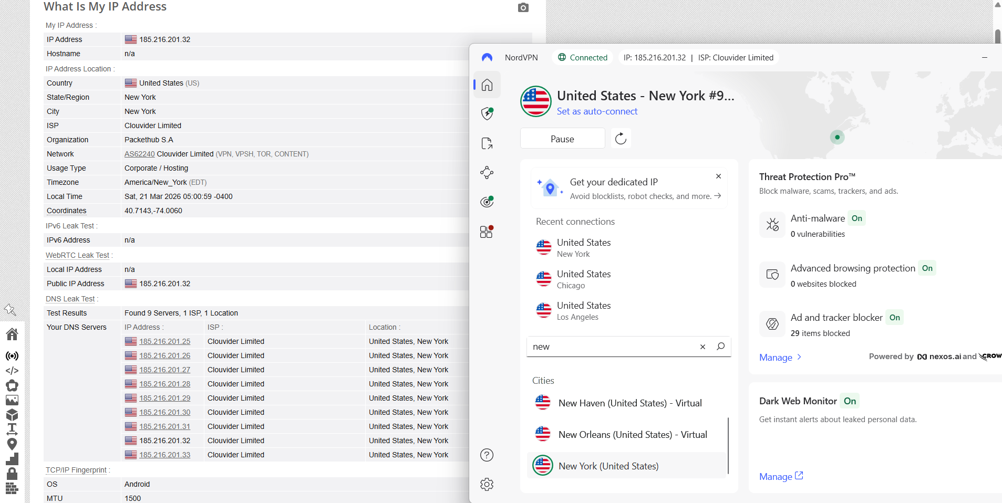
Task: Select recent connection United States Los Angeles
Action: click(x=628, y=311)
